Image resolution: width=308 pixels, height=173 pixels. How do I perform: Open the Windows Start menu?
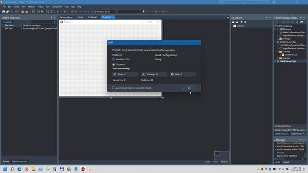click(x=5, y=169)
